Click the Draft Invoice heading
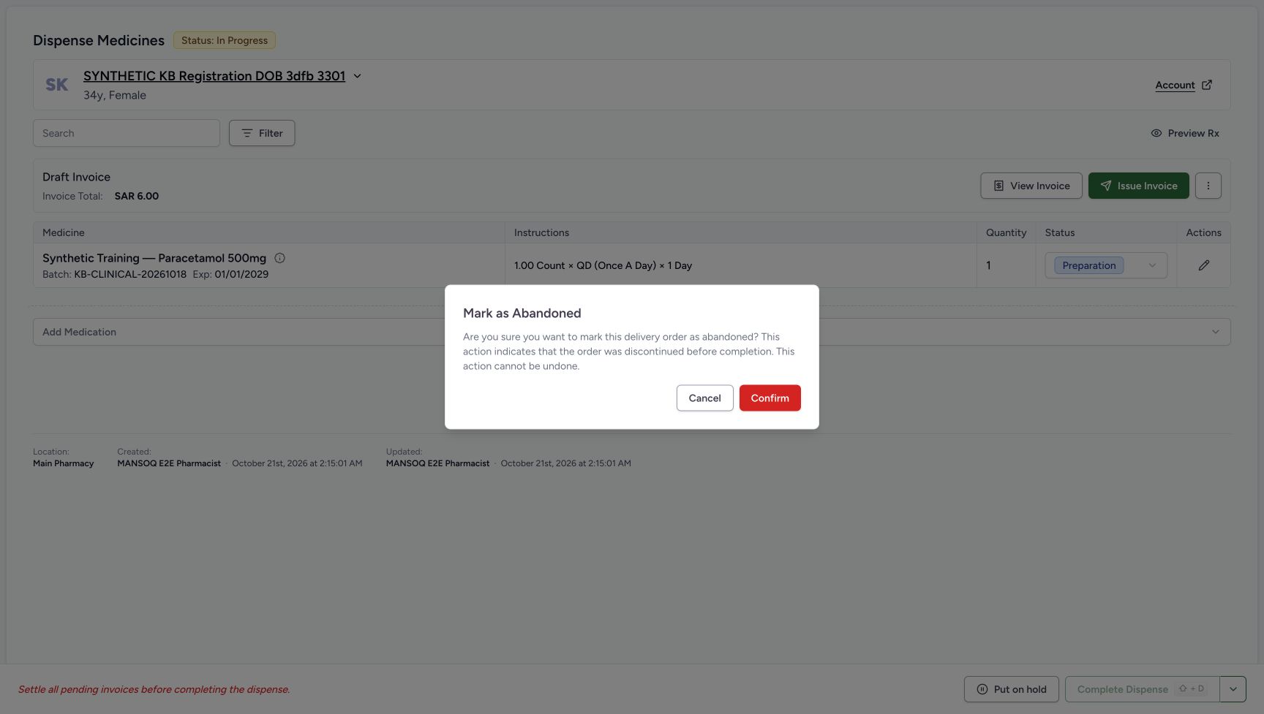1264x714 pixels. pyautogui.click(x=76, y=177)
